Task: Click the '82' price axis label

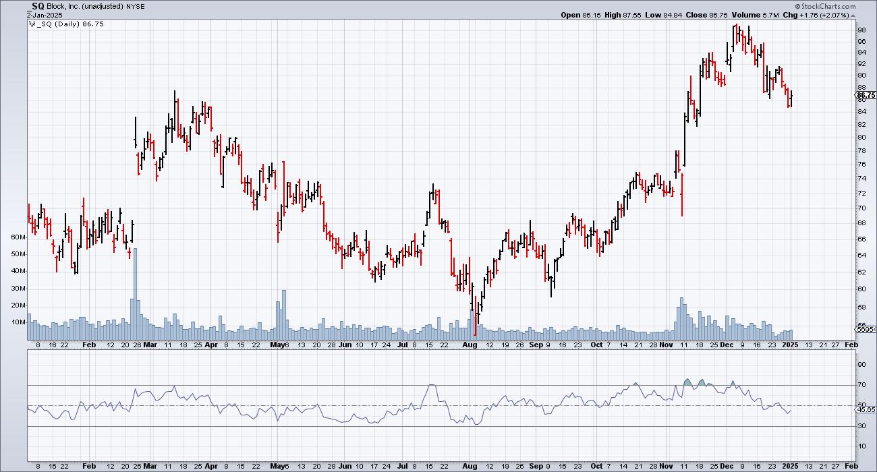Action: coord(861,124)
